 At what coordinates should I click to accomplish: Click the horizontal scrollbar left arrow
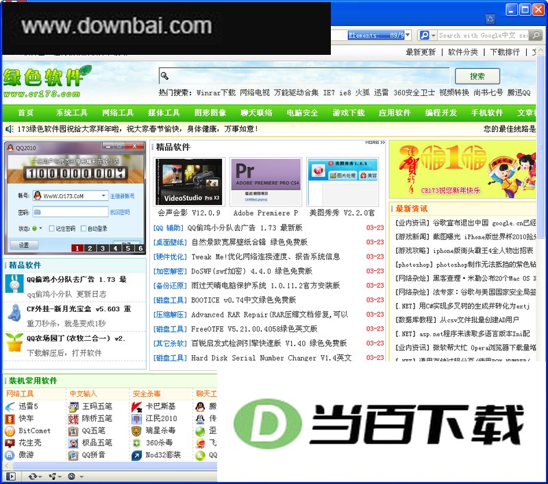point(7,466)
